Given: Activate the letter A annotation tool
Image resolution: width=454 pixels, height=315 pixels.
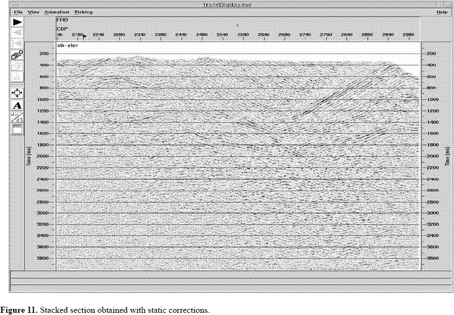Looking at the screenshot, I should click(17, 105).
